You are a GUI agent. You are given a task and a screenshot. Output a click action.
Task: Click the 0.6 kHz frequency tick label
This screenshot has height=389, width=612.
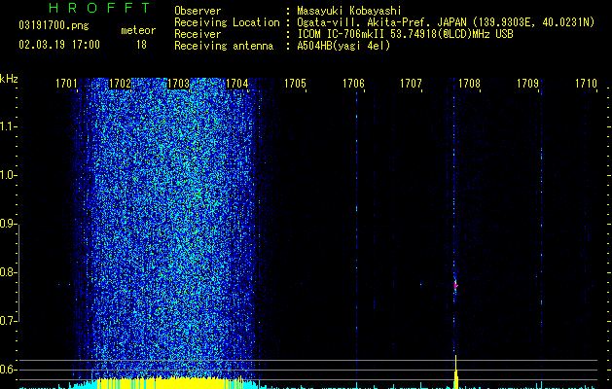[7, 370]
